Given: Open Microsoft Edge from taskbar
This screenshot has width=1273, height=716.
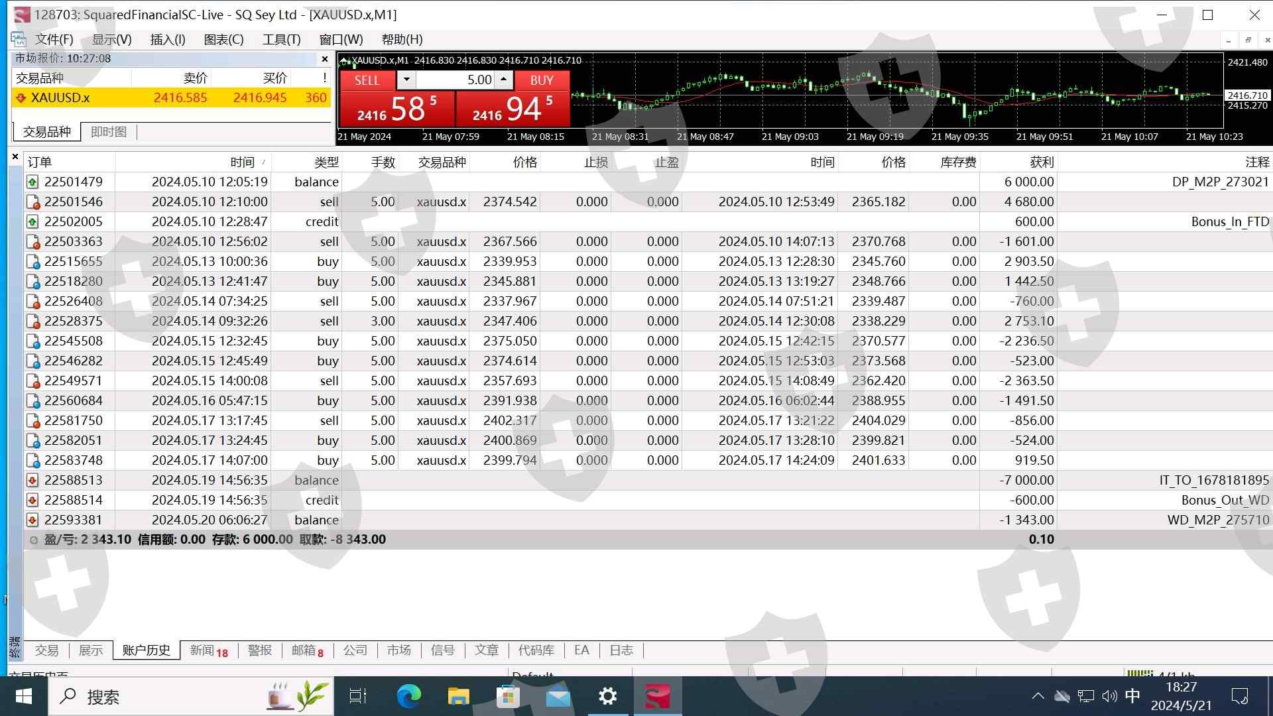Looking at the screenshot, I should pos(408,696).
